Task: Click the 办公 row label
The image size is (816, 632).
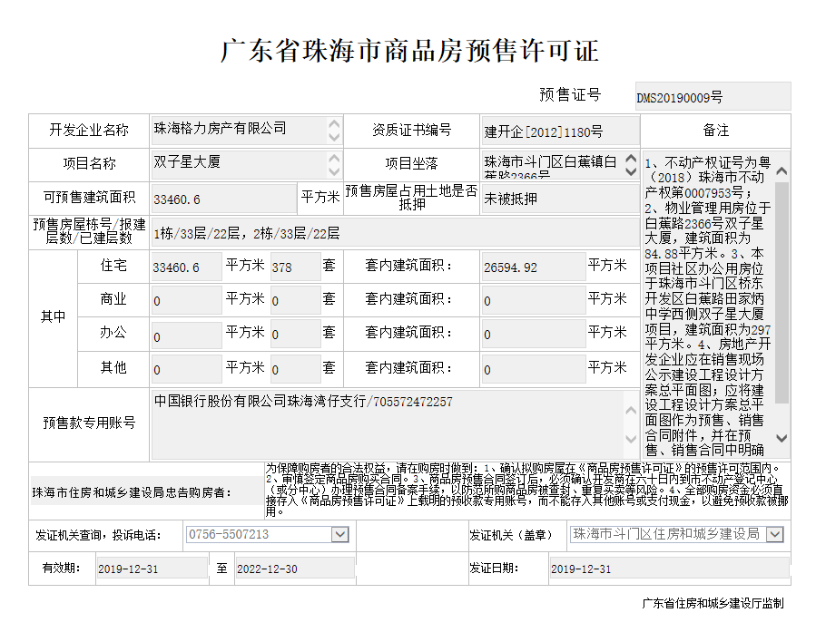Action: (x=113, y=332)
